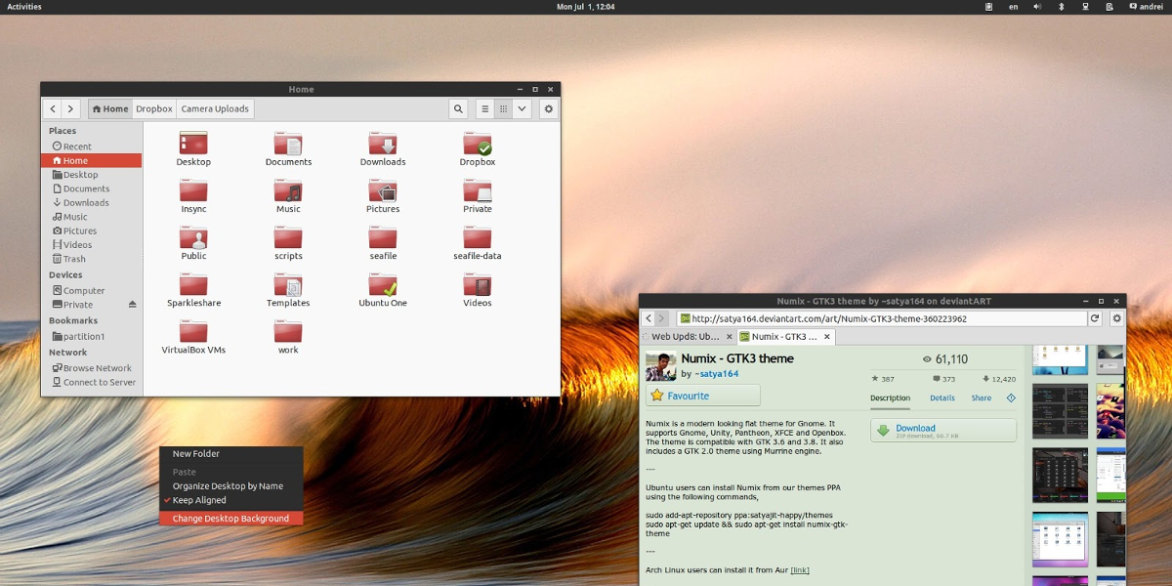This screenshot has height=586, width=1172.
Task: Go forward in the Files window
Action: (71, 108)
